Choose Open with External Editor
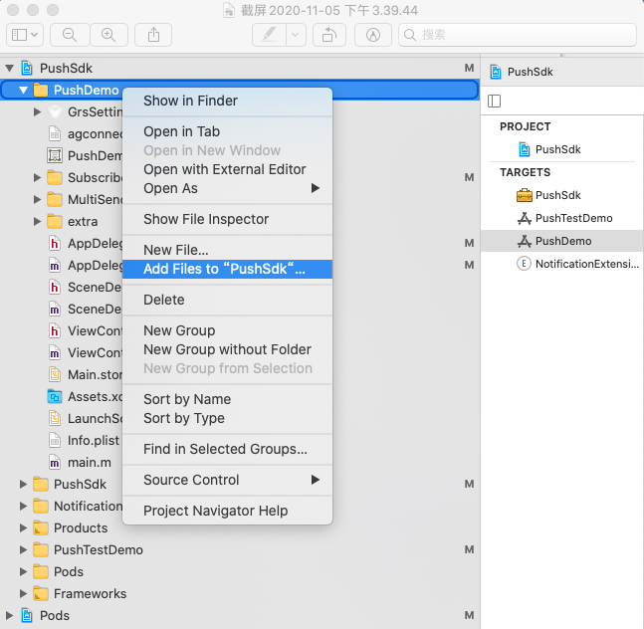The height and width of the screenshot is (629, 644). (x=228, y=169)
